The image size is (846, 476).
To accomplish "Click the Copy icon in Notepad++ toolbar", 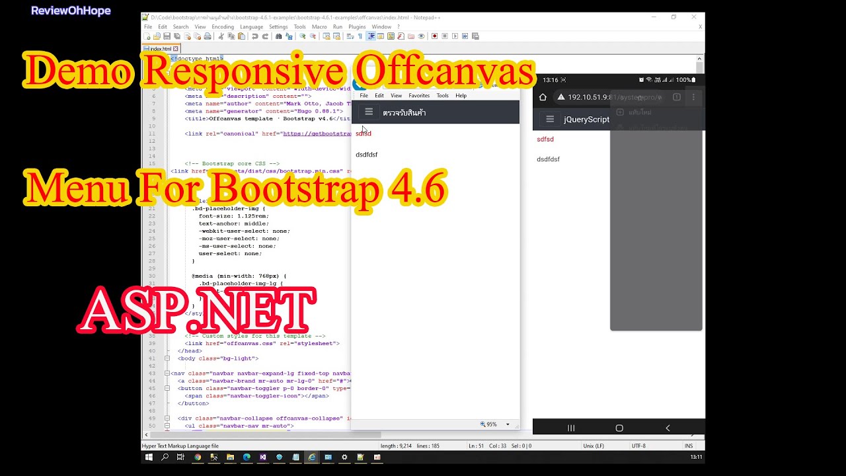I will [x=231, y=36].
